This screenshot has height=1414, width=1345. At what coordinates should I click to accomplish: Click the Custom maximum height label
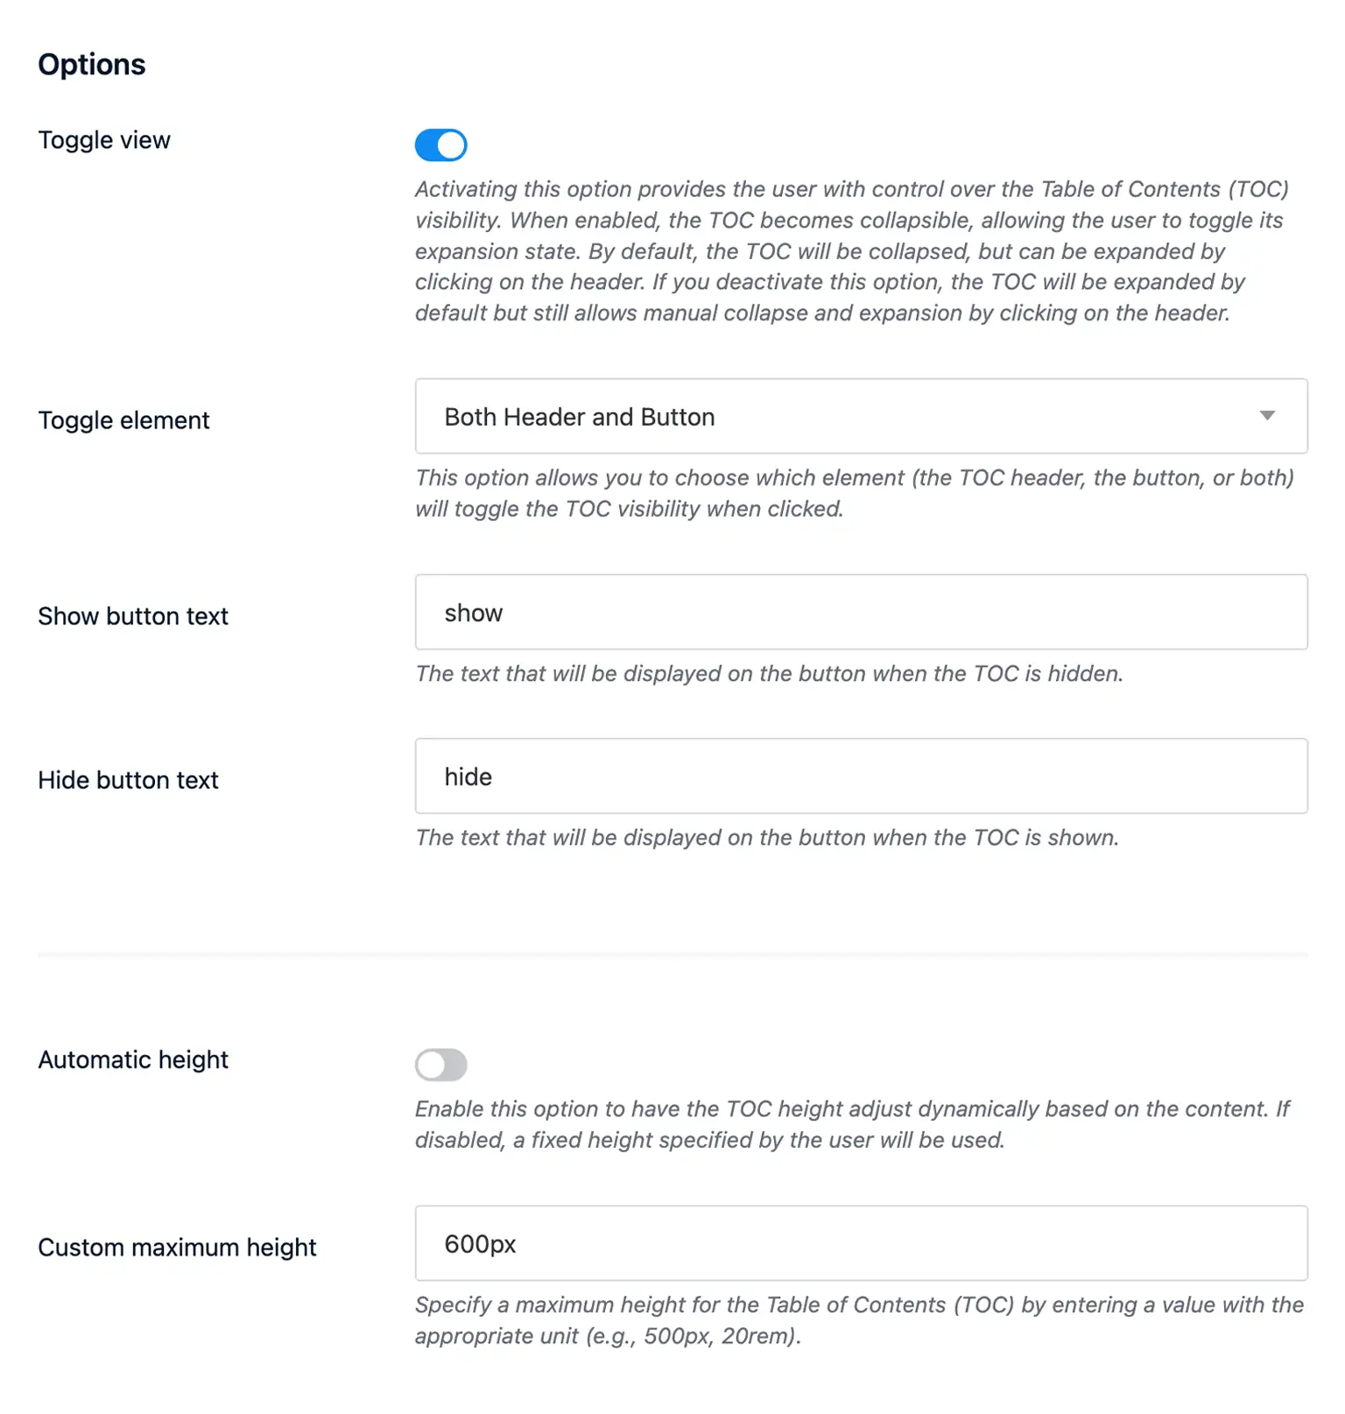pyautogui.click(x=177, y=1247)
